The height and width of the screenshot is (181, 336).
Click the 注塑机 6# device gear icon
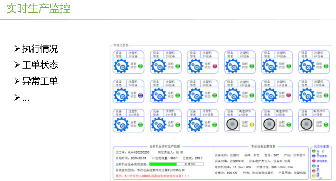(x=307, y=66)
